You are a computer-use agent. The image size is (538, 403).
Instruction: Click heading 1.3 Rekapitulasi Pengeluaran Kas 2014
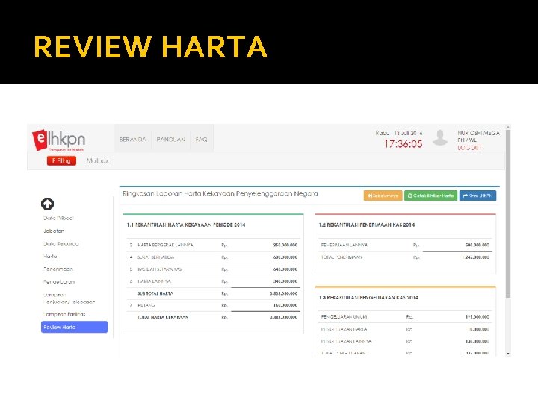pyautogui.click(x=368, y=298)
